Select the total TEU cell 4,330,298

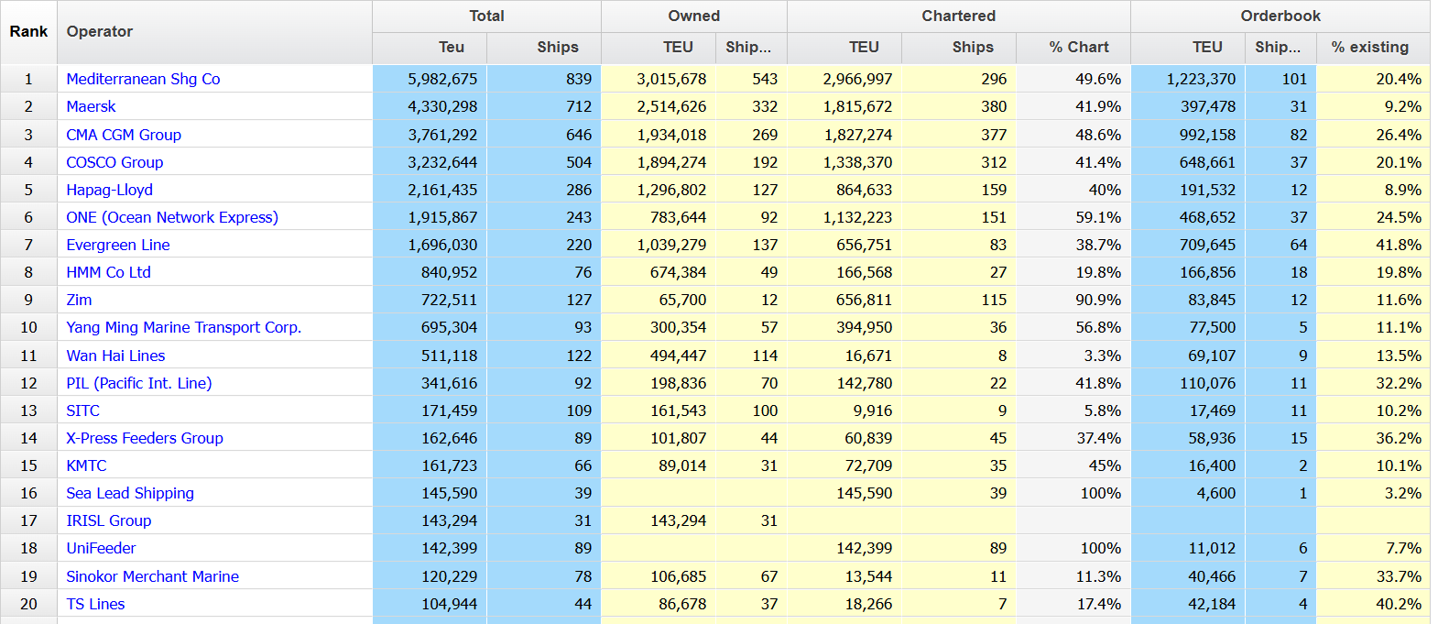click(x=430, y=106)
